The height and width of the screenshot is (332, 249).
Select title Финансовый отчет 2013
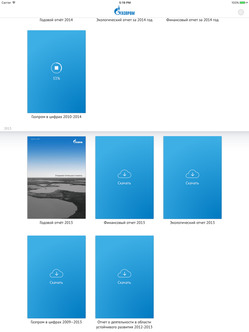(124, 223)
